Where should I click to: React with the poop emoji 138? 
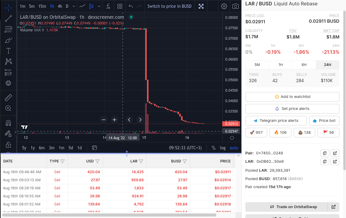[x=304, y=132]
